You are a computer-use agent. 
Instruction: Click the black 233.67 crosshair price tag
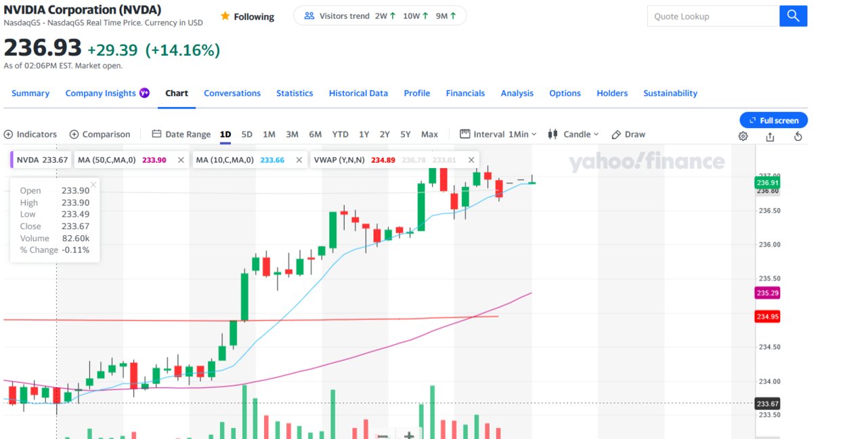(x=768, y=404)
